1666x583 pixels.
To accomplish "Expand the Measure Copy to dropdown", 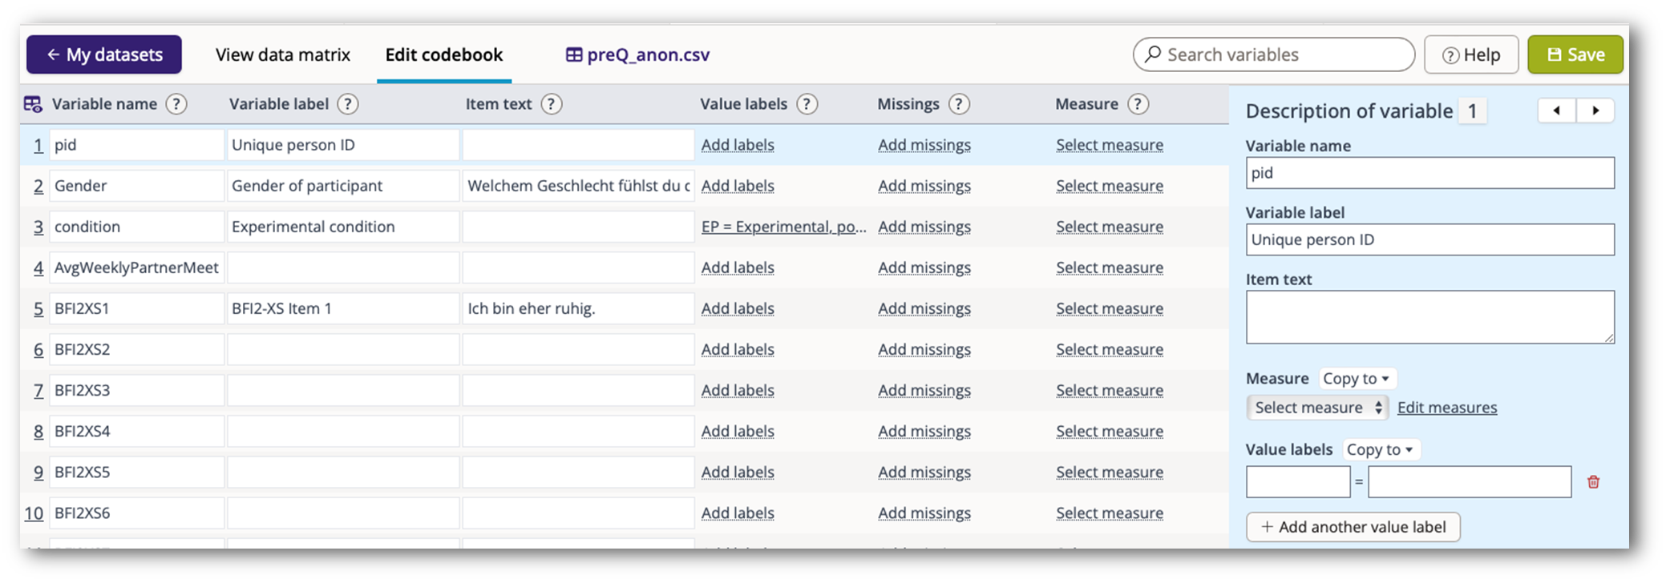I will coord(1356,379).
